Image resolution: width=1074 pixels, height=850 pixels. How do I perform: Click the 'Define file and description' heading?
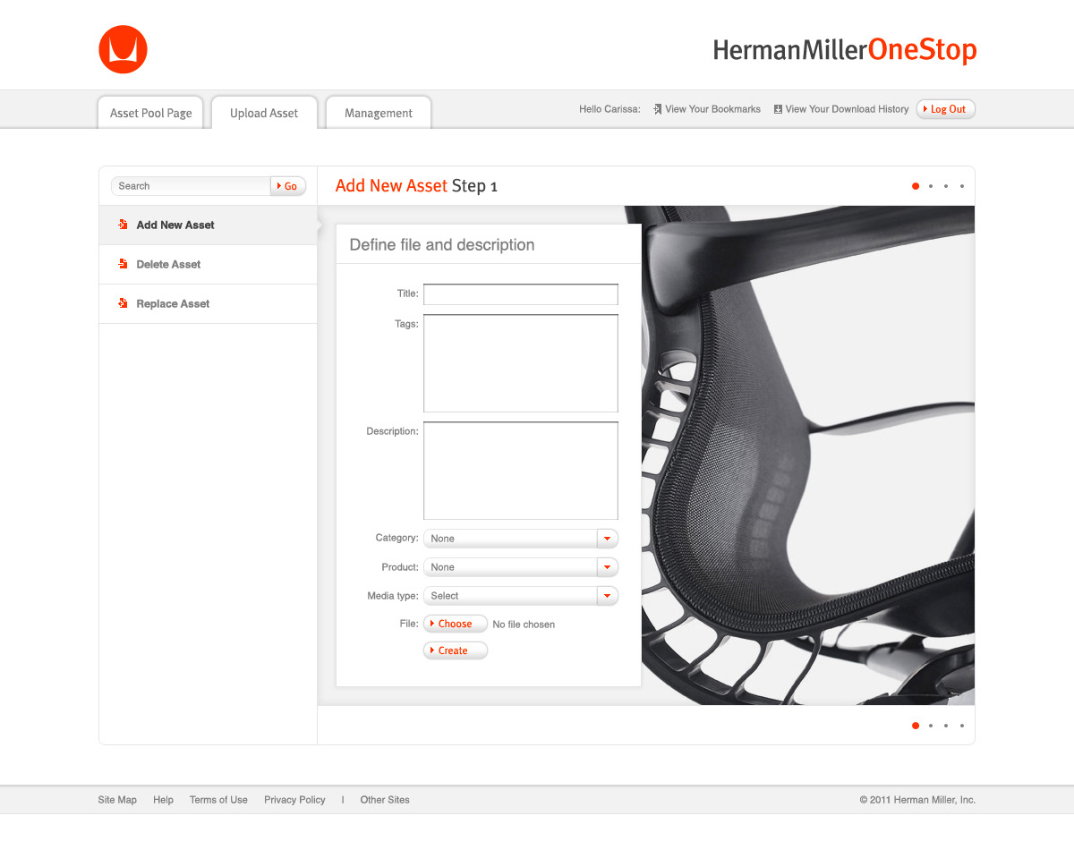(442, 244)
